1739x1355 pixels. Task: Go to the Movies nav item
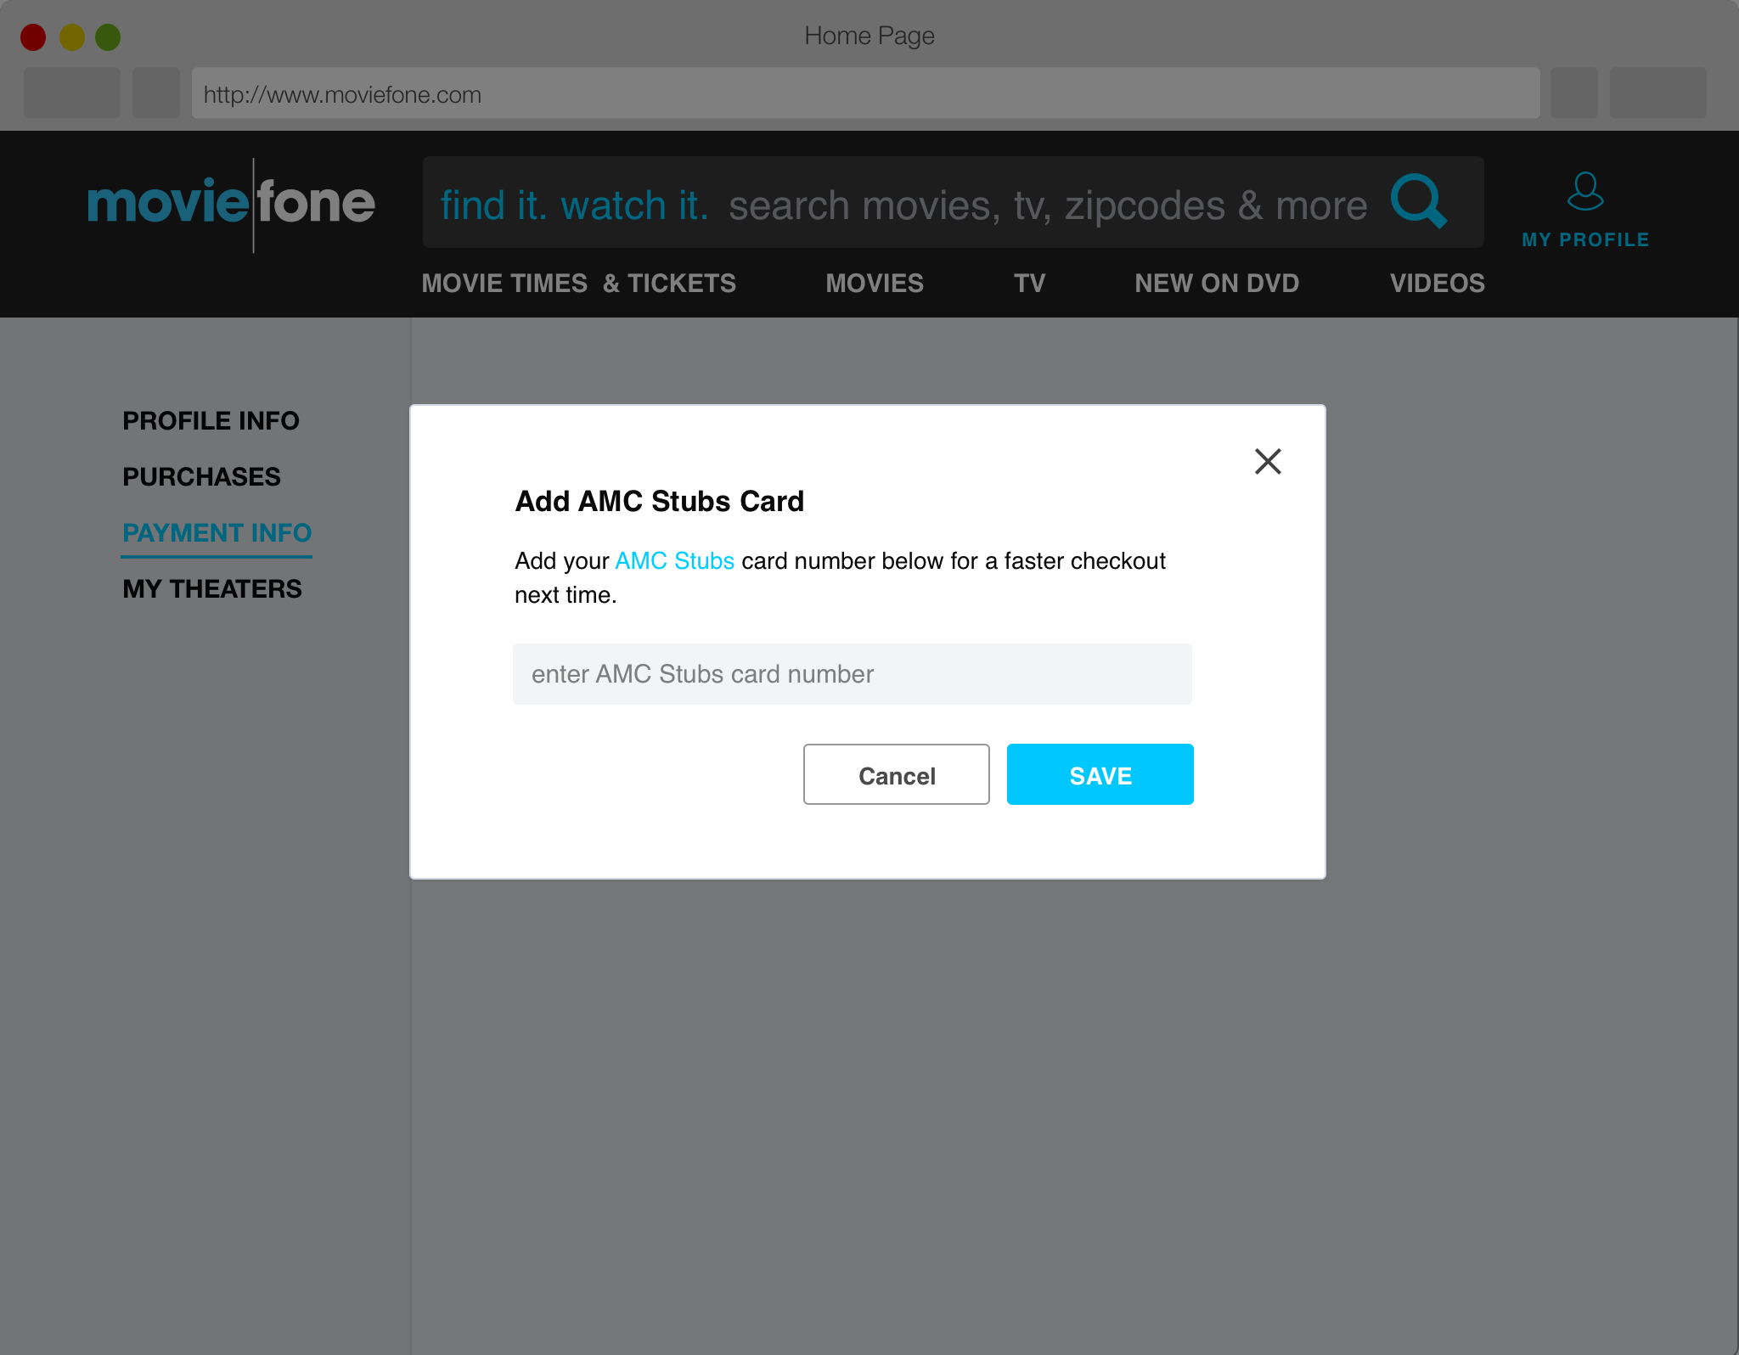874,284
